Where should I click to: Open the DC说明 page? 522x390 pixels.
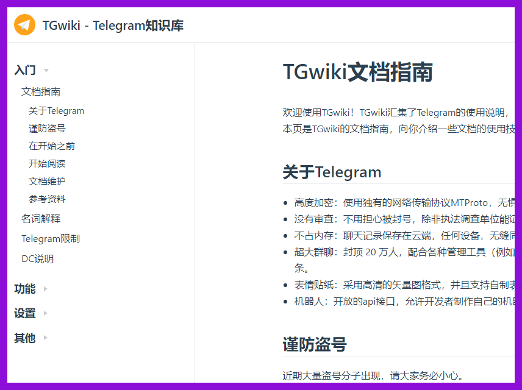[37, 259]
